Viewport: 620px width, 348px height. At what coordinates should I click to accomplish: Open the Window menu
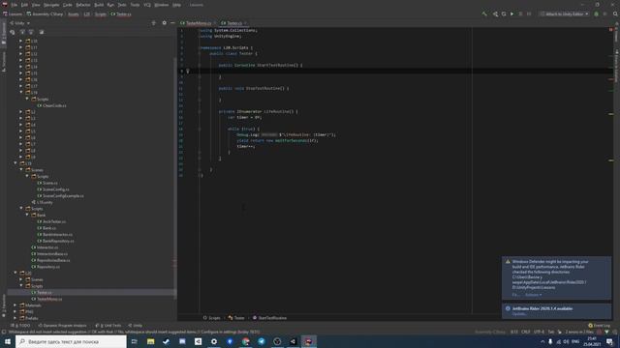(x=162, y=5)
